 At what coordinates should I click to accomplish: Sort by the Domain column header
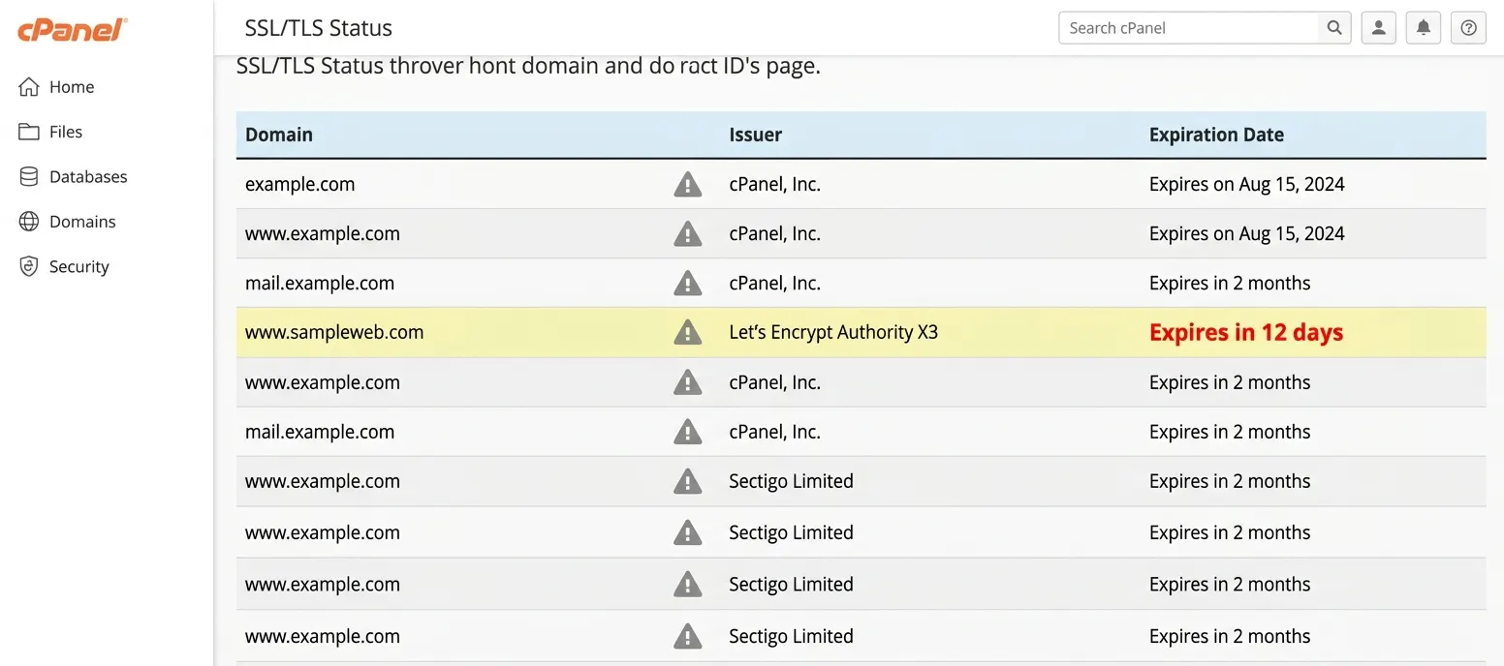[279, 135]
